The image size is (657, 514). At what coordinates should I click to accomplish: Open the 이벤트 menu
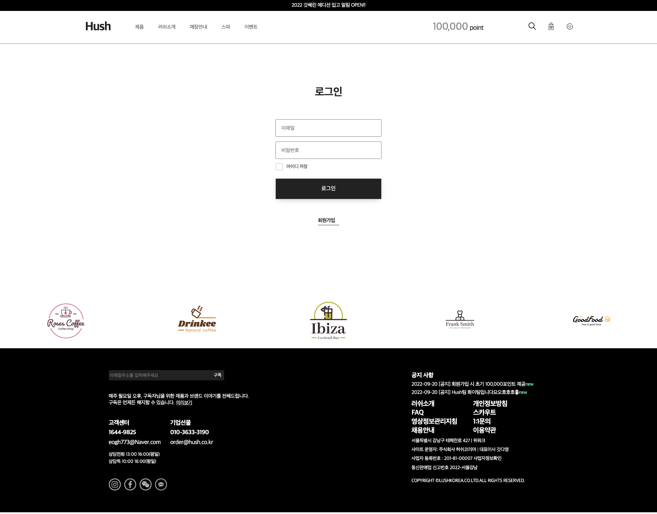251,27
